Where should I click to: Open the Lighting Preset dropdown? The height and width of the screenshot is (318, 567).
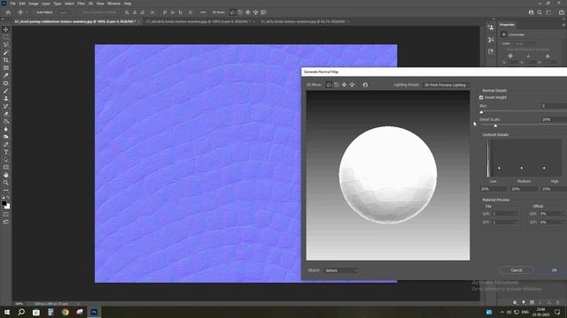(x=447, y=85)
